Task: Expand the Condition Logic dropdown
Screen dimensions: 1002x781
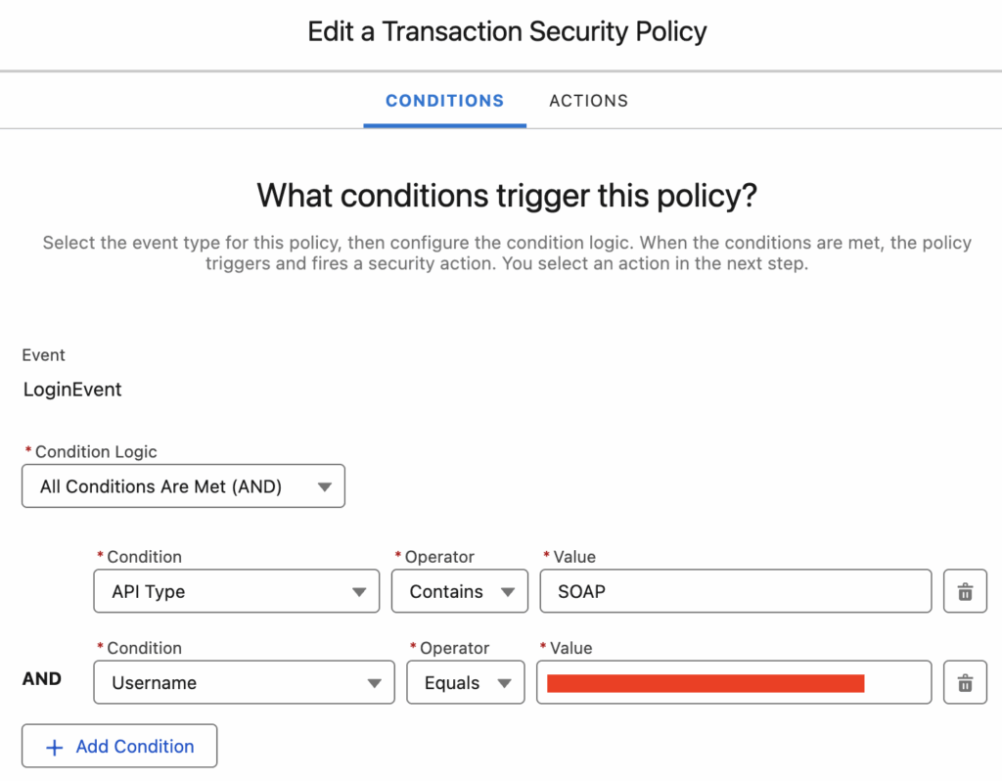Action: [183, 486]
